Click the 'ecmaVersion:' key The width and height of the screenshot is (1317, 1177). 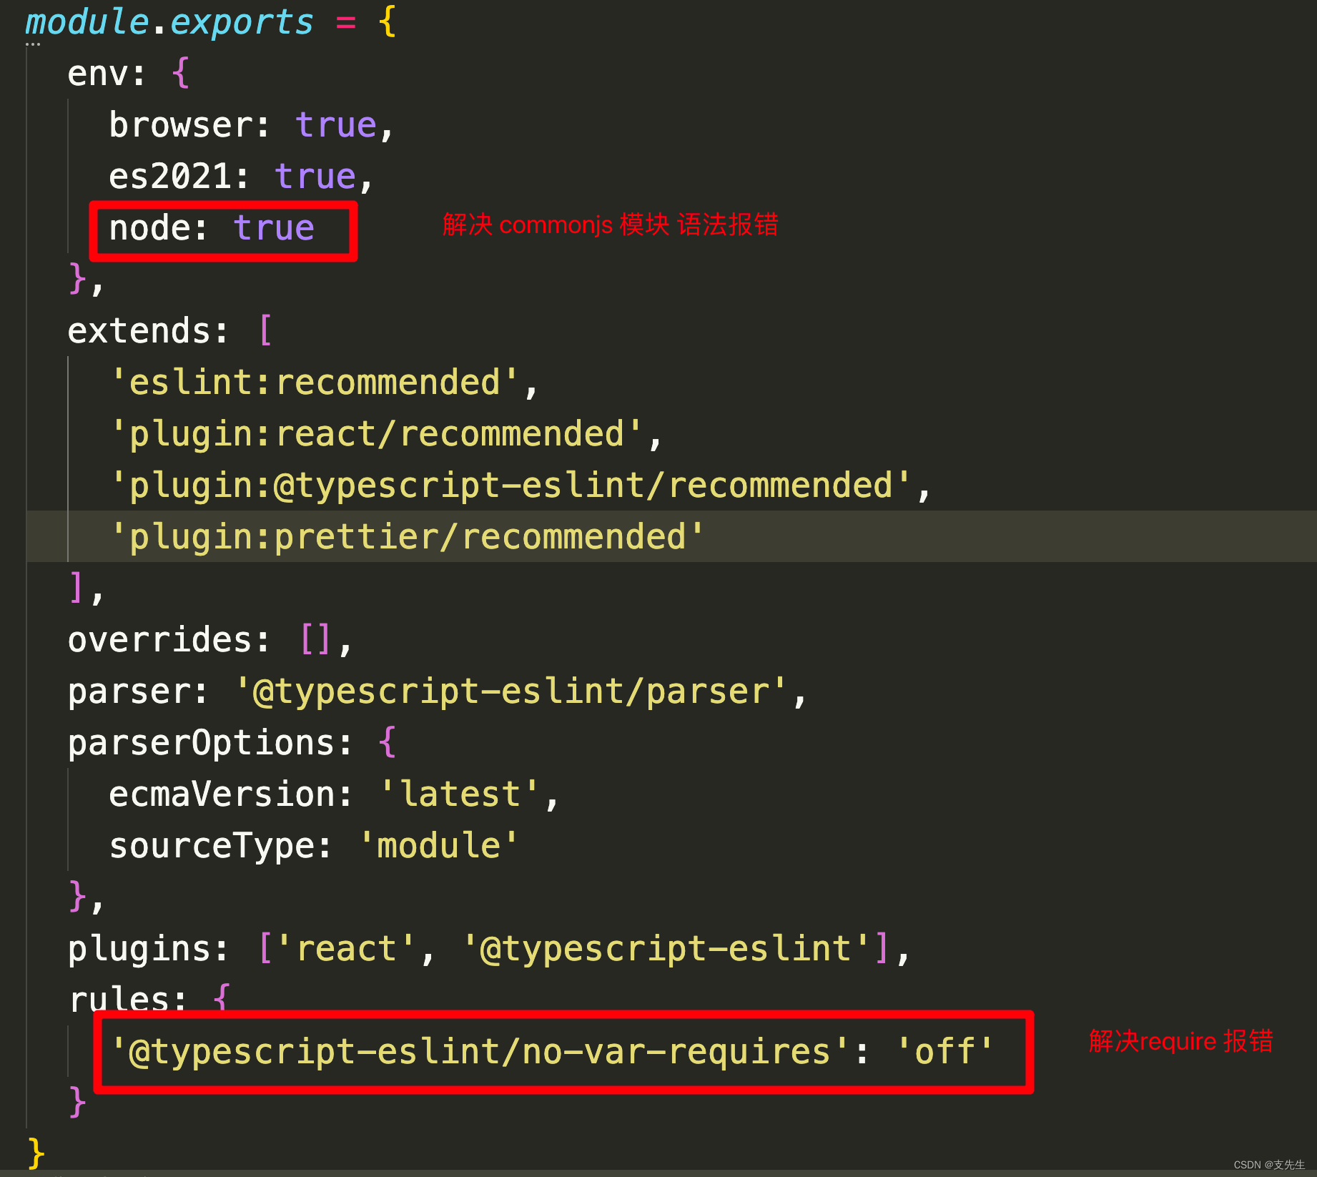[231, 794]
